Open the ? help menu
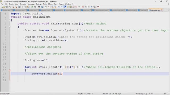The height and width of the screenshot is (95, 170). click(x=73, y=4)
